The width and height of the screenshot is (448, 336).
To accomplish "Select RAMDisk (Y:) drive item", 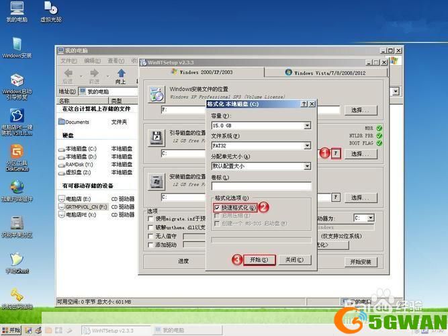I will pyautogui.click(x=76, y=165).
